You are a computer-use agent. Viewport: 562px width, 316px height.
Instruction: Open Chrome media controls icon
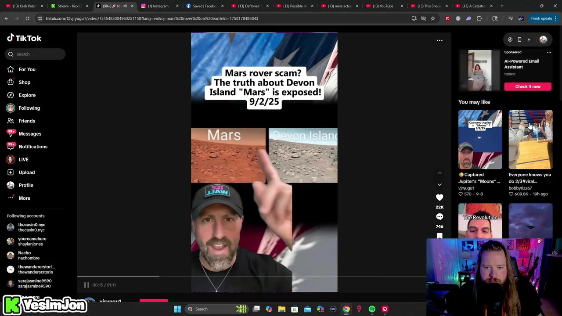(x=511, y=18)
